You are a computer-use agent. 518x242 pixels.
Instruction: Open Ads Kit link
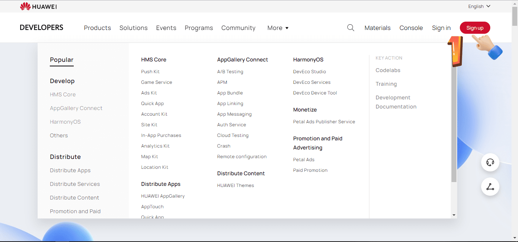pos(149,93)
